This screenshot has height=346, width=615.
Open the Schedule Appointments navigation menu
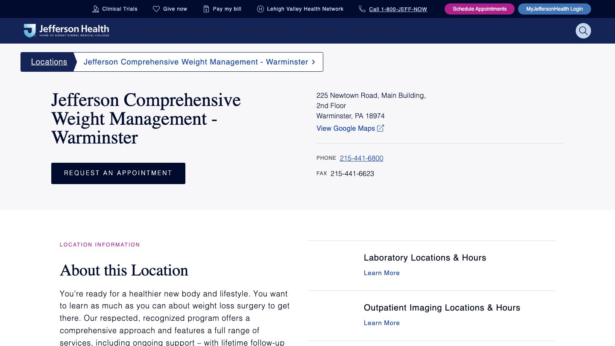182,31
